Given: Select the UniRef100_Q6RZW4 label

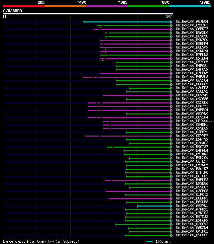Looking at the screenshot, I should 192,228.
